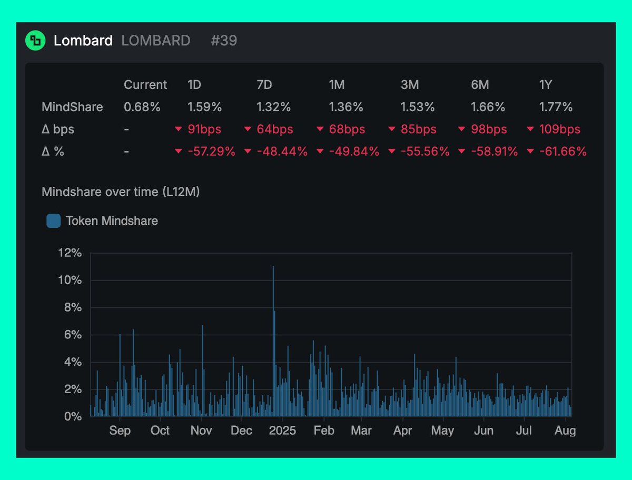The height and width of the screenshot is (480, 632).
Task: Click the 6% y-axis label
Action: 73,335
